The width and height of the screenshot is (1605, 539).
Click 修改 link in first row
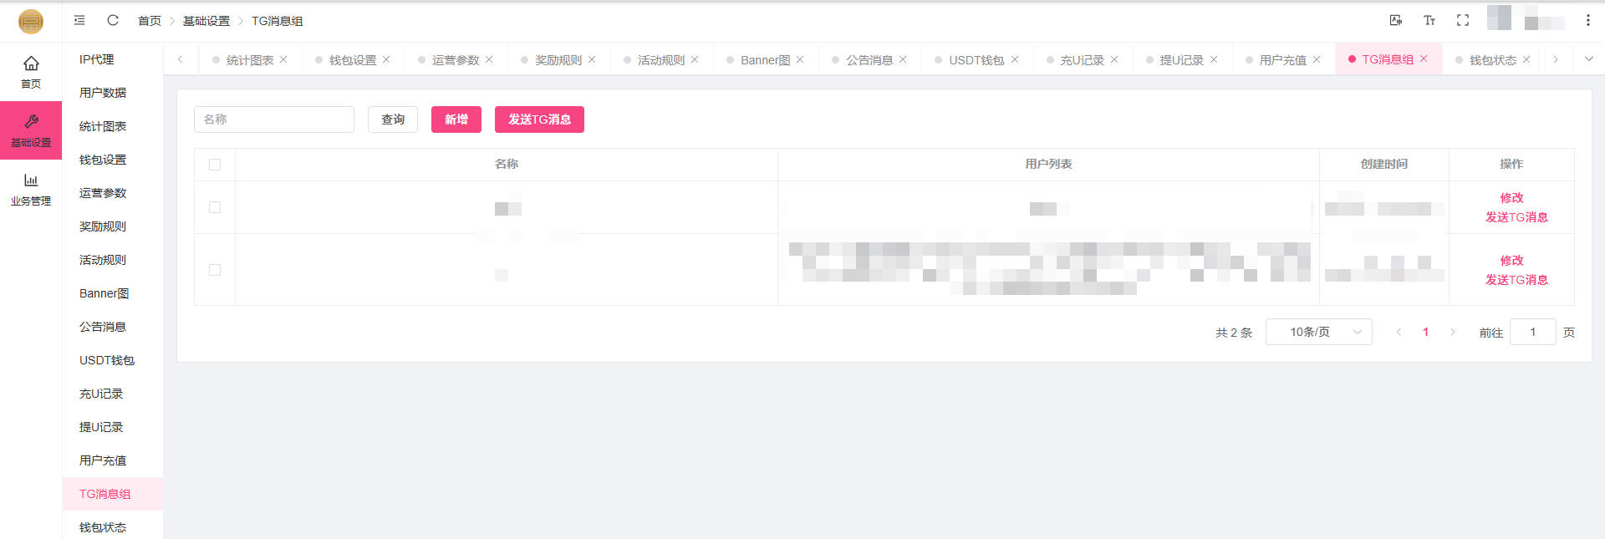pyautogui.click(x=1511, y=198)
